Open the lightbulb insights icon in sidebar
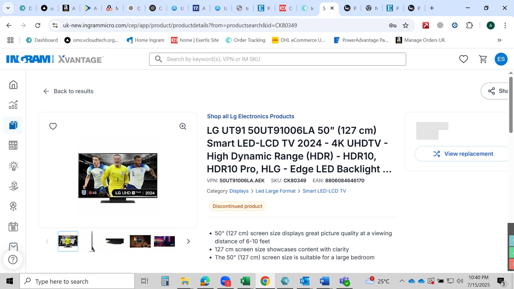This screenshot has width=514, height=289. click(13, 166)
